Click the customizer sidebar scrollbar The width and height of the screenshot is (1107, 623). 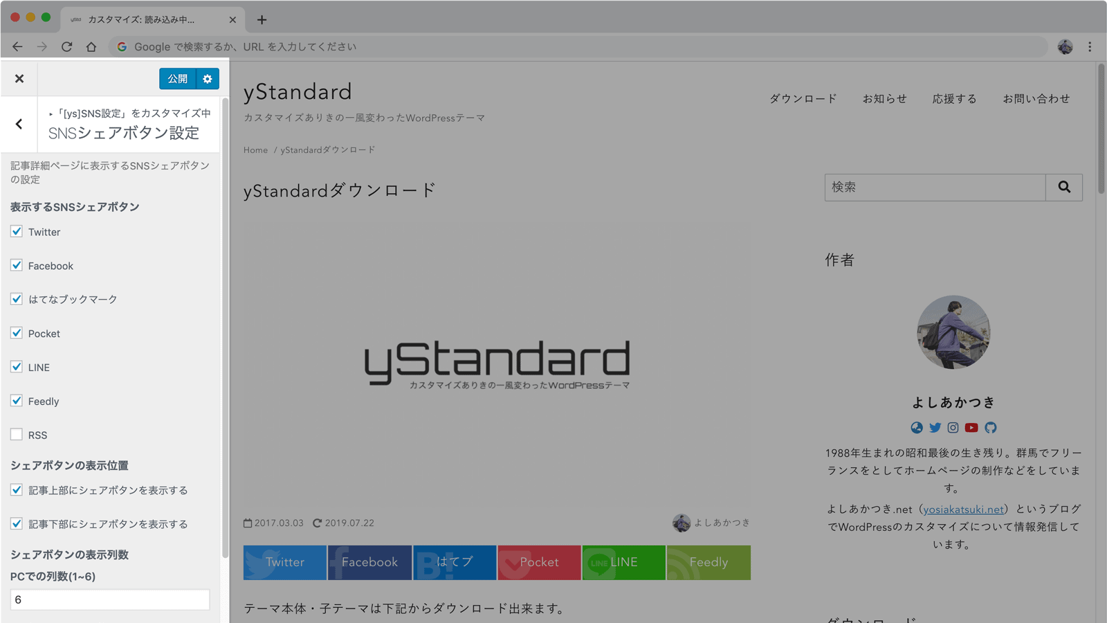(x=225, y=329)
